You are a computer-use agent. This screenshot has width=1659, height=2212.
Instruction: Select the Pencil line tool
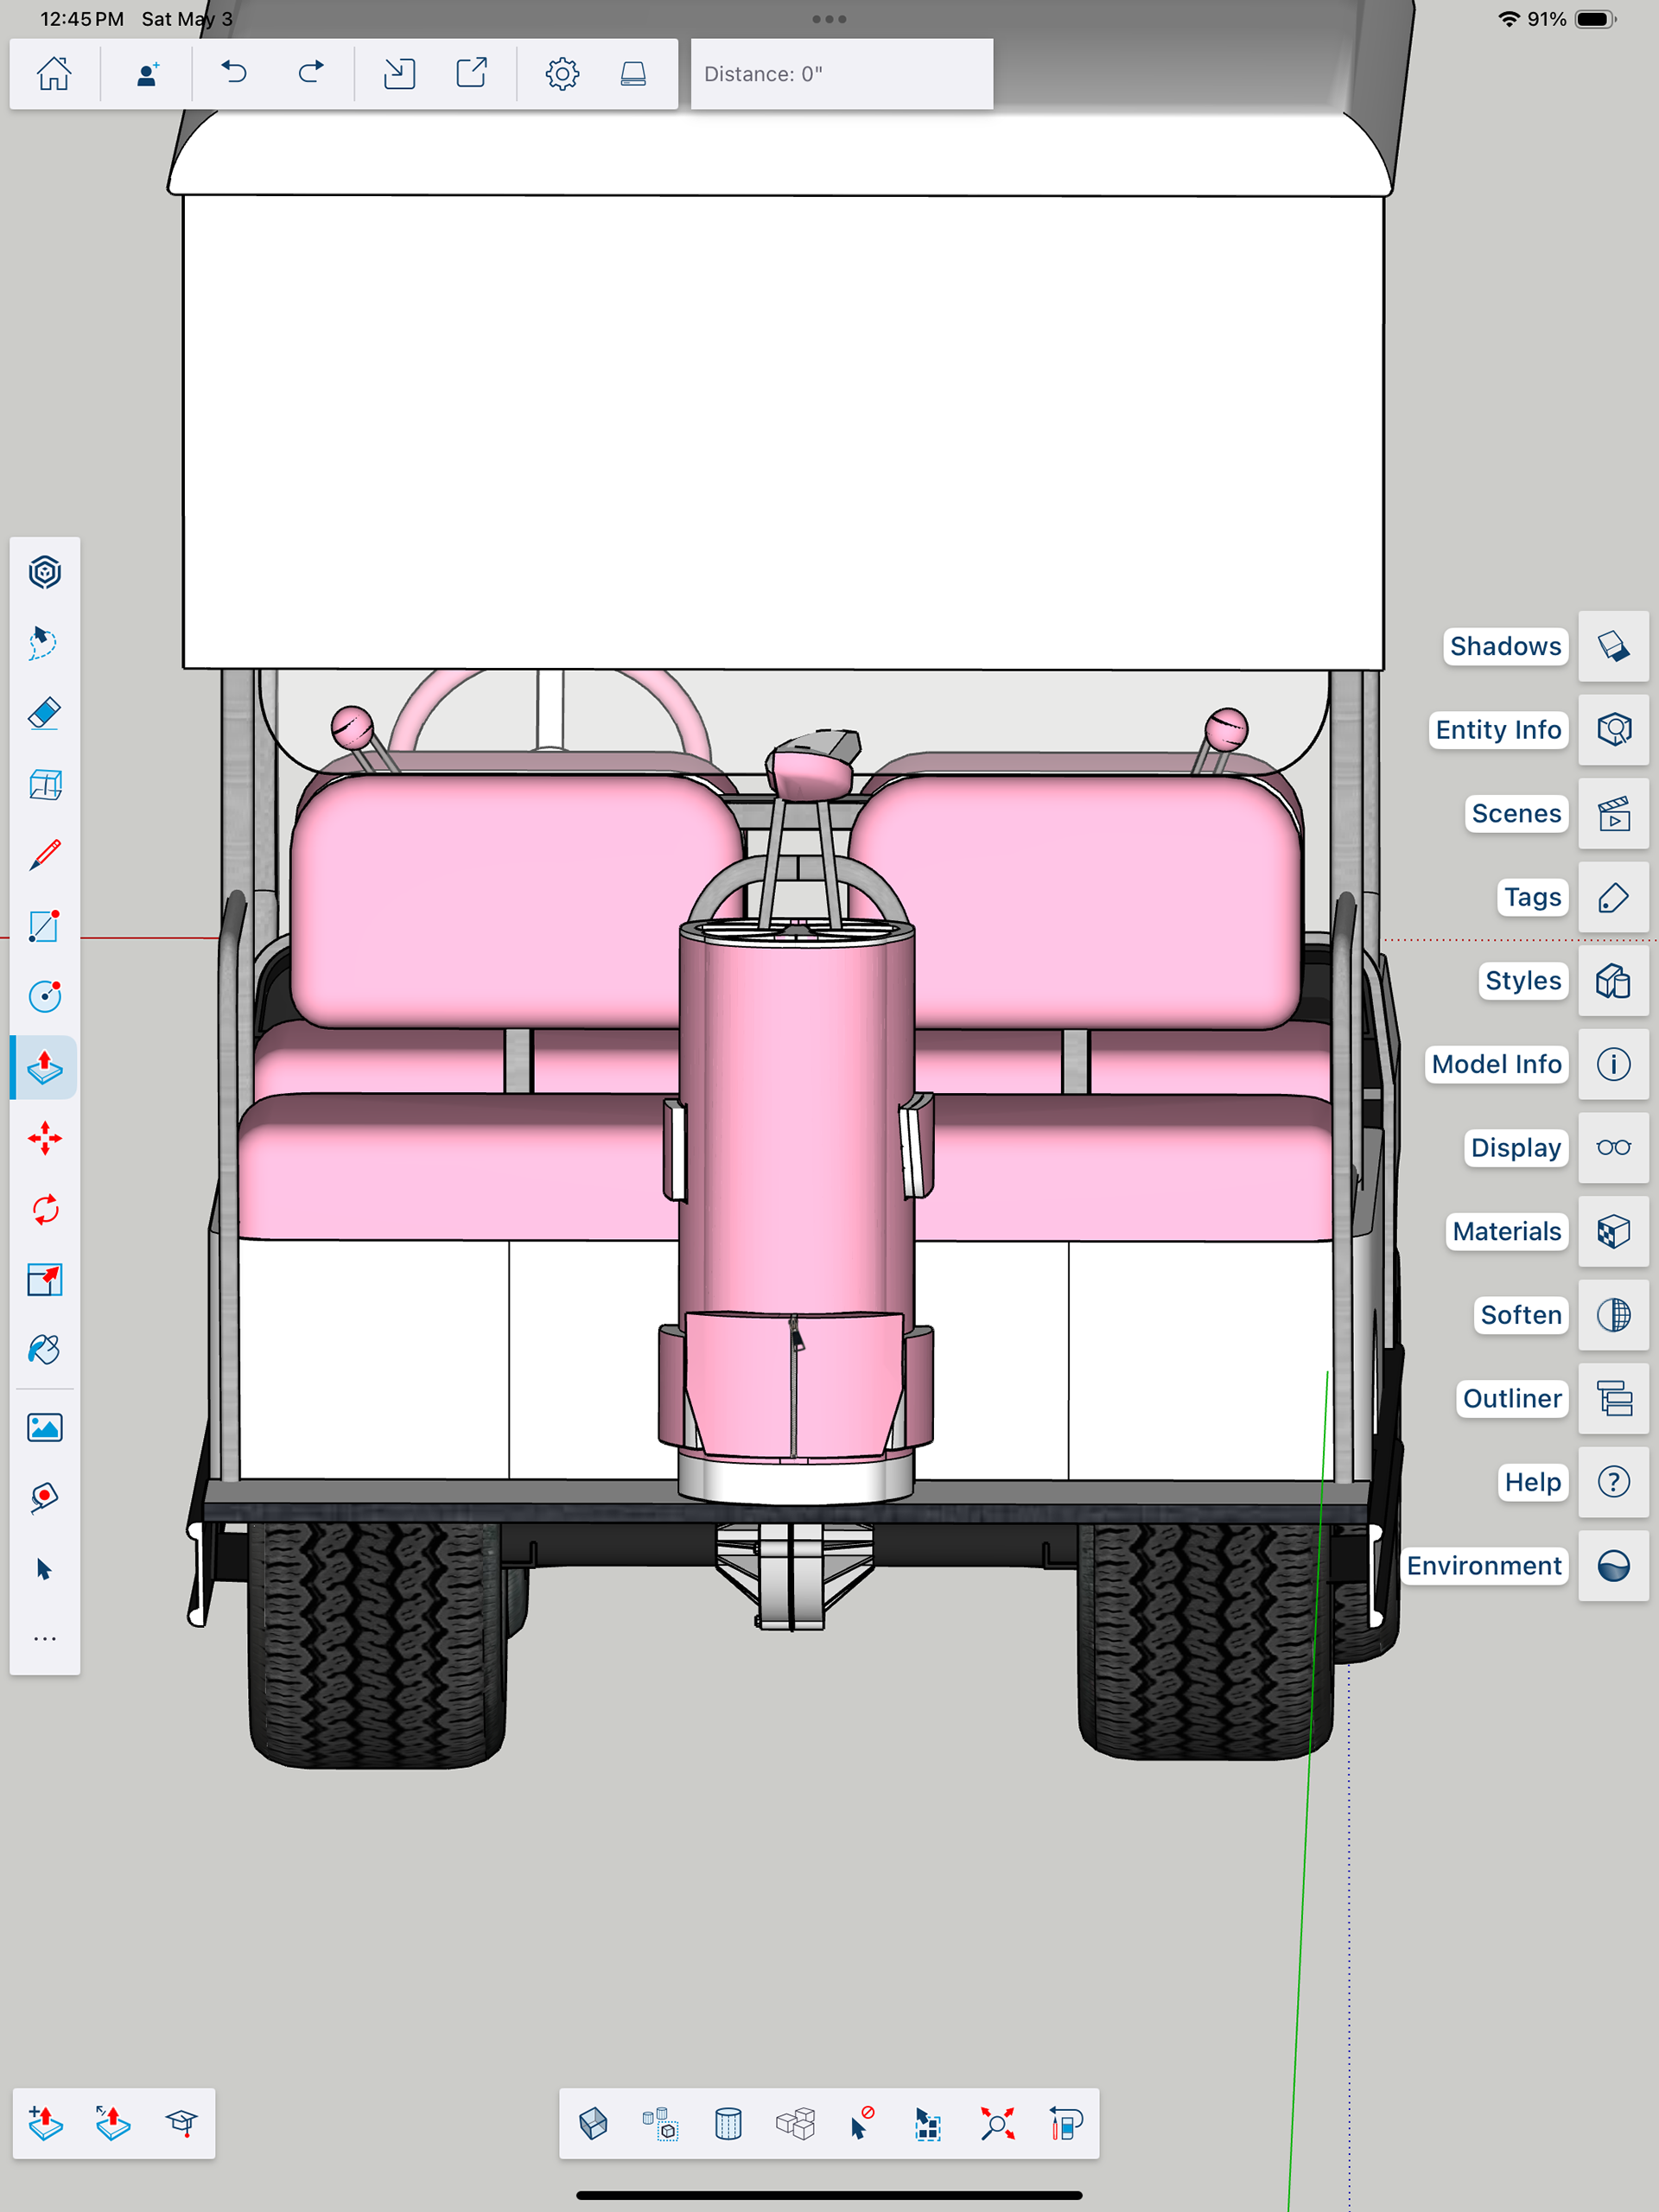[44, 855]
